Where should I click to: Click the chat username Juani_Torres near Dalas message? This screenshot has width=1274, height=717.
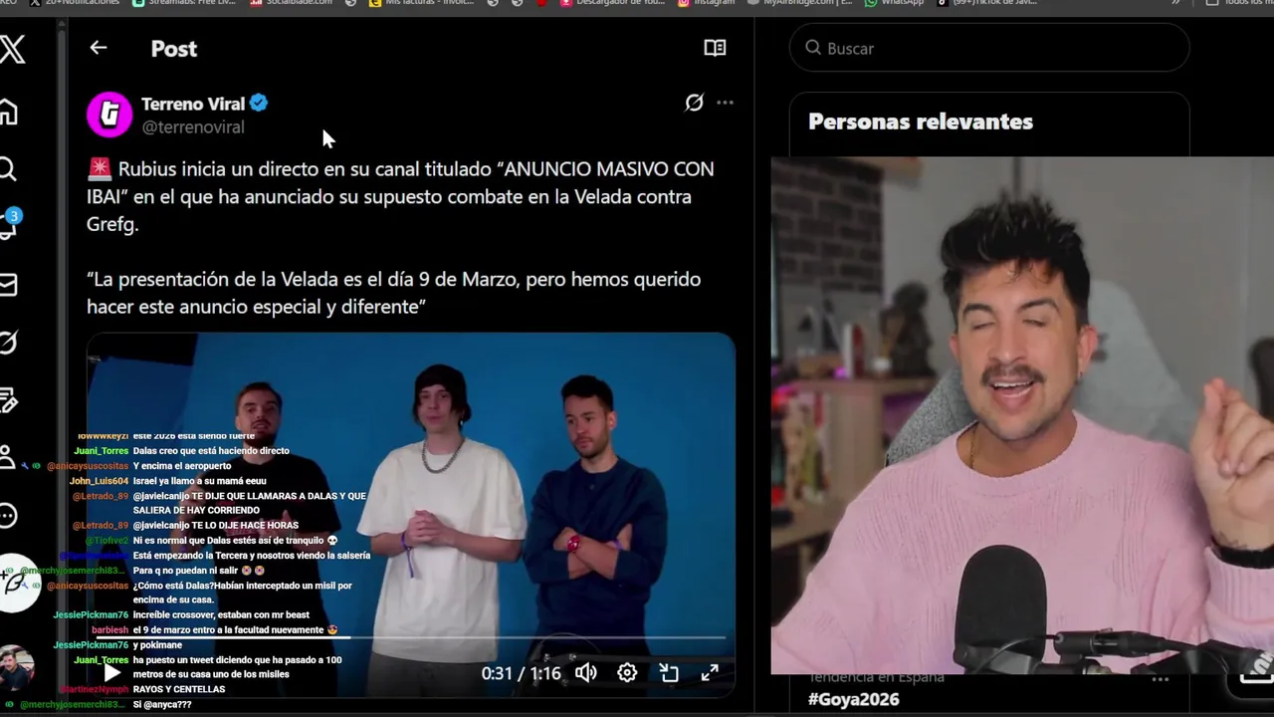click(x=101, y=451)
